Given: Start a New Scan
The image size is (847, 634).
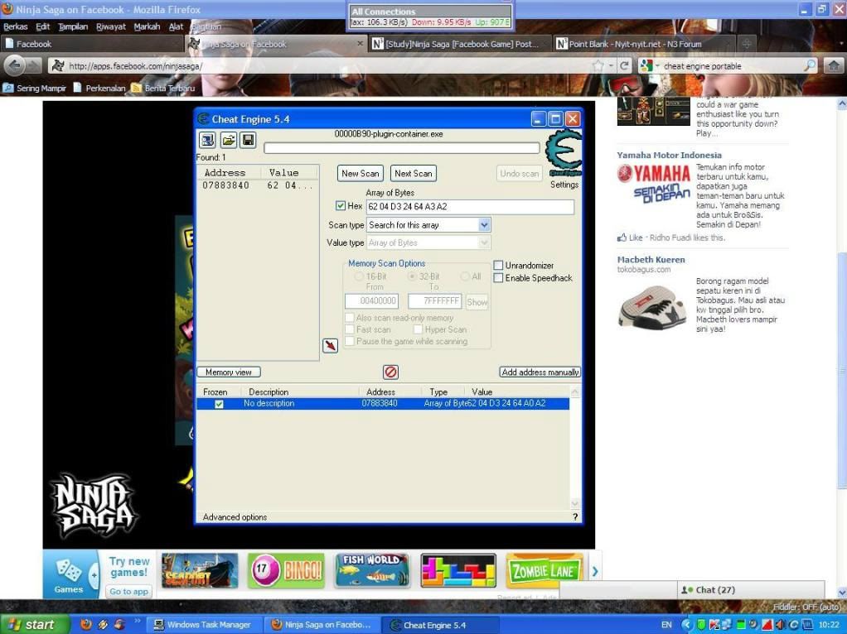Looking at the screenshot, I should [x=361, y=173].
